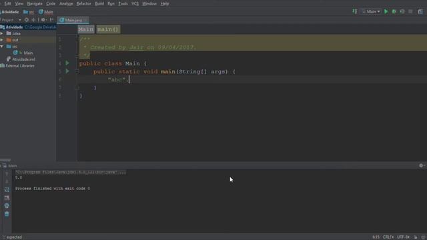Open the Build menu
Viewport: 427px width, 240px height.
[99, 4]
